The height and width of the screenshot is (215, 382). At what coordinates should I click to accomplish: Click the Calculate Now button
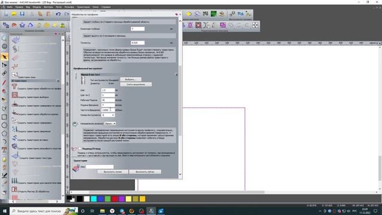145,171
